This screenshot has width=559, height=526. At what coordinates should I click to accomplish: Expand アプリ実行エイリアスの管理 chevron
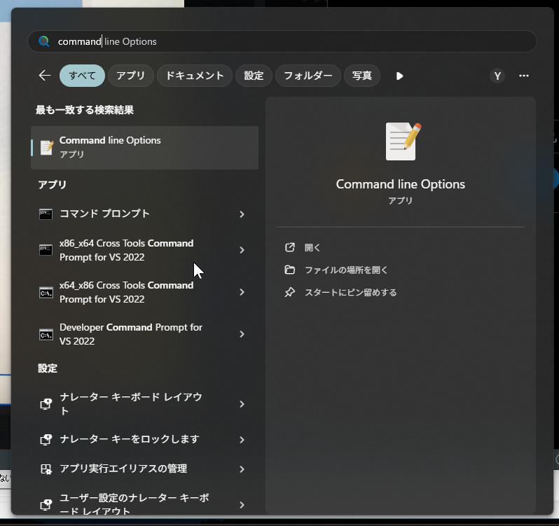pyautogui.click(x=242, y=469)
